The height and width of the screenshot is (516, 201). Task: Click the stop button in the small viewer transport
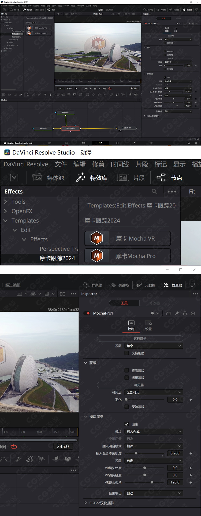[x=95, y=88]
